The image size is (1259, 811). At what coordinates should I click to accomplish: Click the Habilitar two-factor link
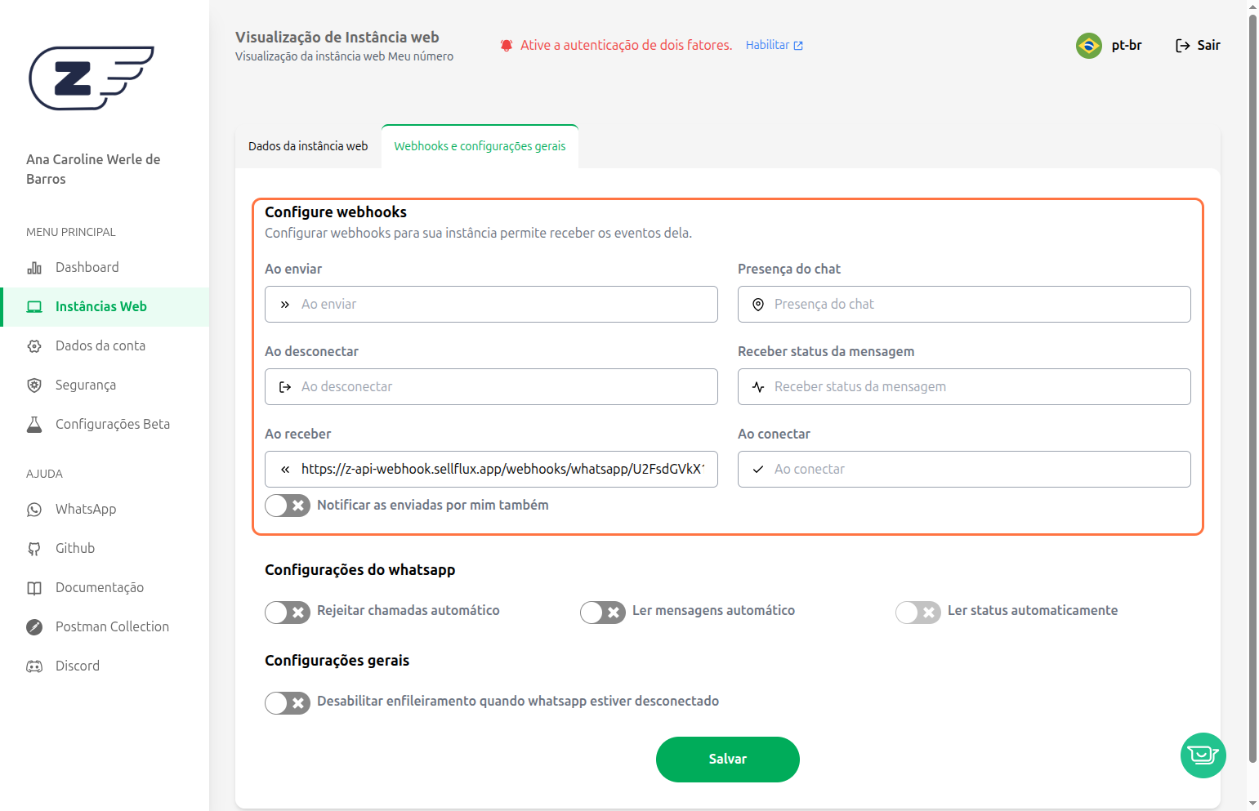click(774, 46)
